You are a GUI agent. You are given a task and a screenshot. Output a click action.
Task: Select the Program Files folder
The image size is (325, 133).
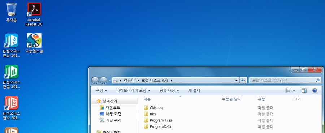(x=161, y=120)
